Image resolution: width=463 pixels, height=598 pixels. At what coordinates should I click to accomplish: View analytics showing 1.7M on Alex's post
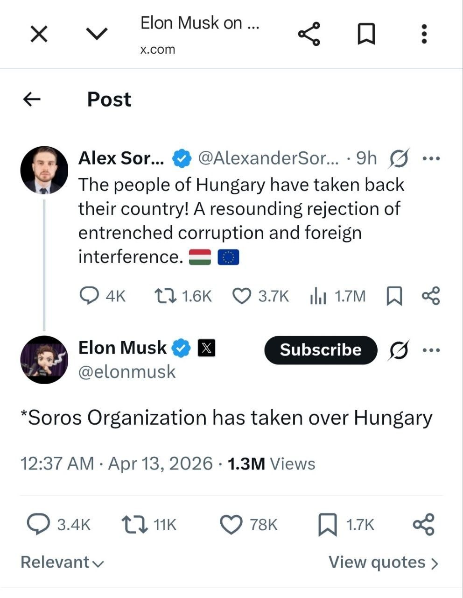click(318, 296)
